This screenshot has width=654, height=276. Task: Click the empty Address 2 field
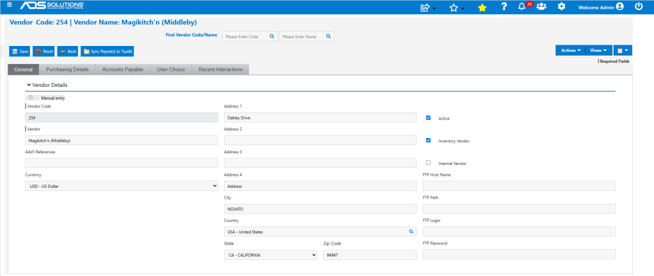coord(321,141)
